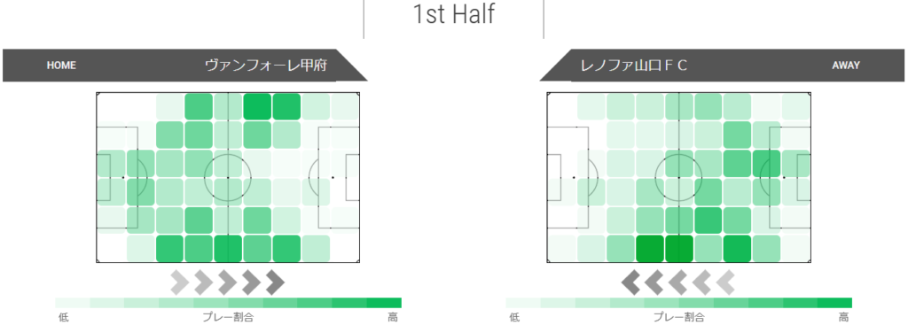908x325 pixels.
Task: Click the 低 label under the home legend
Action: [63, 318]
